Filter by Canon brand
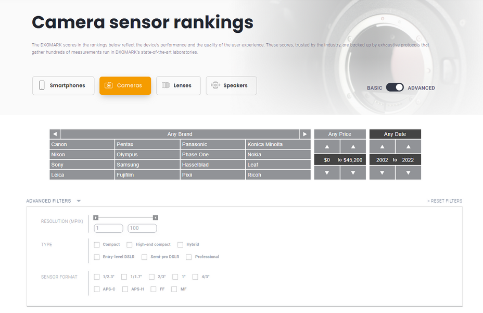This screenshot has height=313, width=483. click(x=82, y=144)
